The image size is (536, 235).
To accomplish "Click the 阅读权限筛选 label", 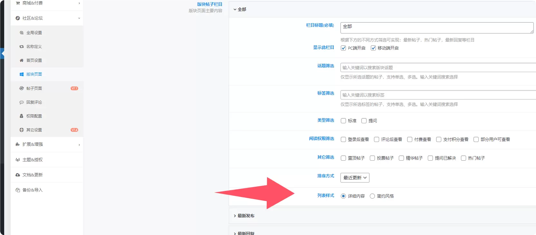I will click(321, 138).
